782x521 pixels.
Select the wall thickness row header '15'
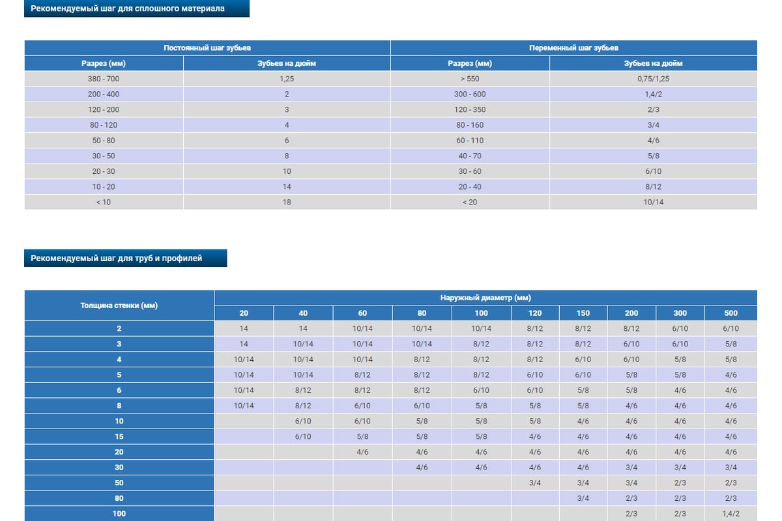click(119, 436)
